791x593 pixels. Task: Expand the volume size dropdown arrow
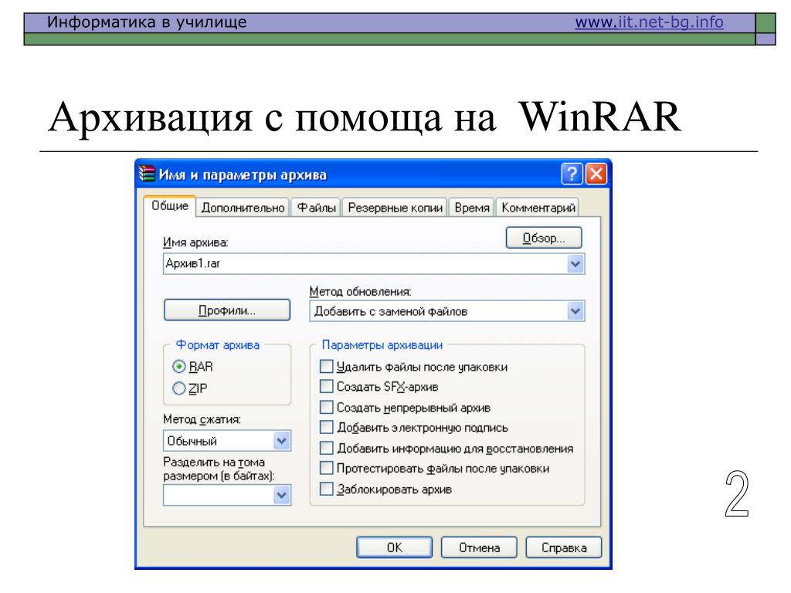281,495
